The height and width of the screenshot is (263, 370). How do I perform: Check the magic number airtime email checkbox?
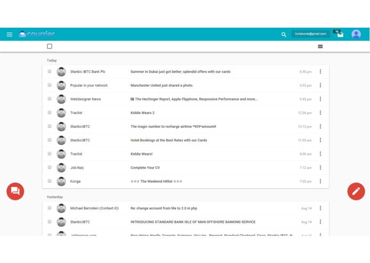pos(50,126)
